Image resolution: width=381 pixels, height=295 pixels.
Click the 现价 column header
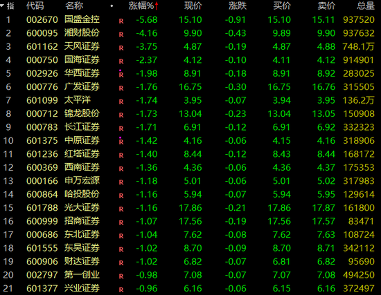pyautogui.click(x=193, y=6)
